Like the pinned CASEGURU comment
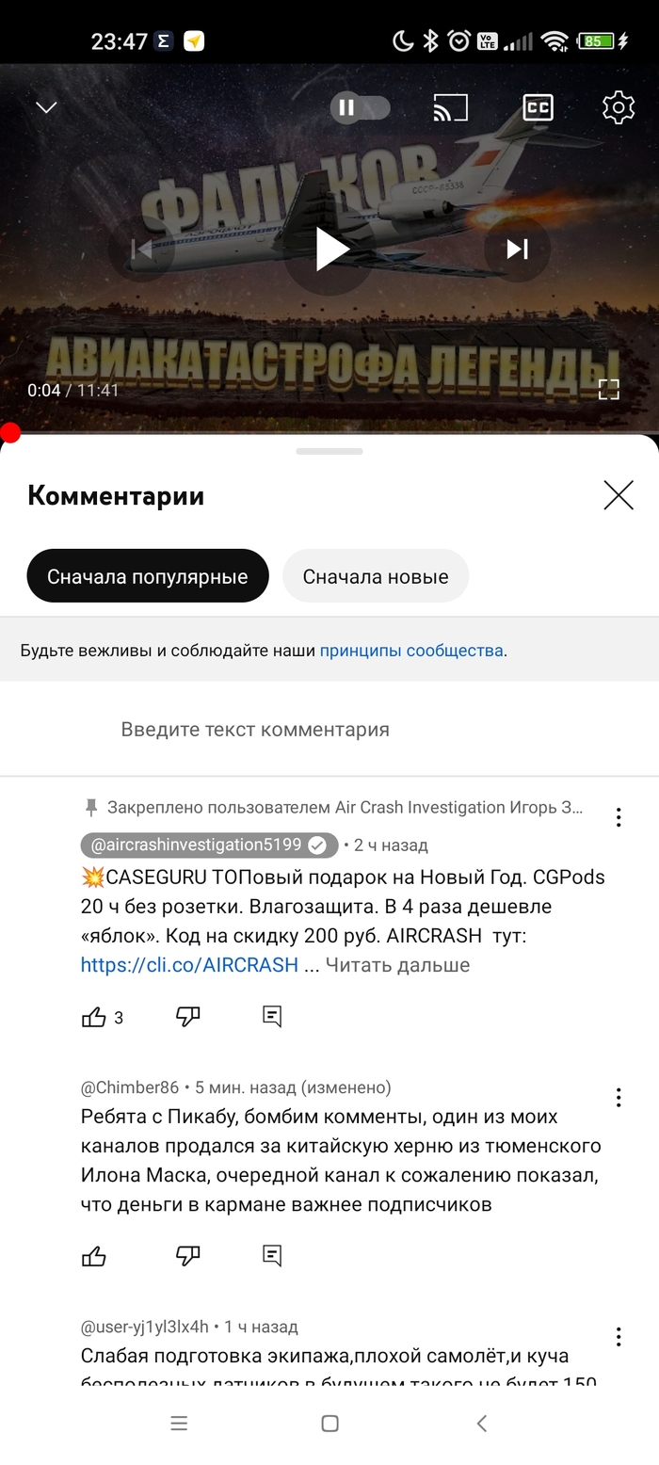The height and width of the screenshot is (1465, 659). (x=94, y=1017)
